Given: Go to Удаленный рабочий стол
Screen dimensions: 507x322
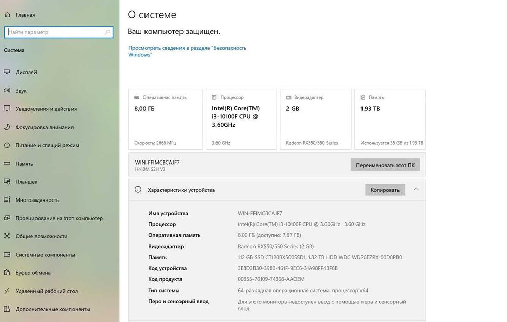Looking at the screenshot, I should point(47,291).
